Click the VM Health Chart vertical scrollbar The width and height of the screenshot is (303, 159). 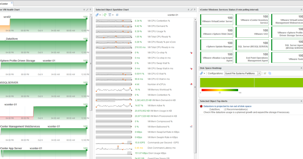91,63
